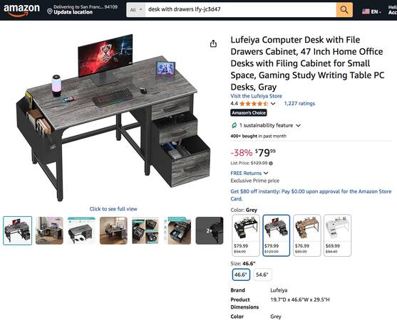397x320 pixels.
Task: Expand the ratings breakdown arrow next to 4.4
Action: [273, 104]
